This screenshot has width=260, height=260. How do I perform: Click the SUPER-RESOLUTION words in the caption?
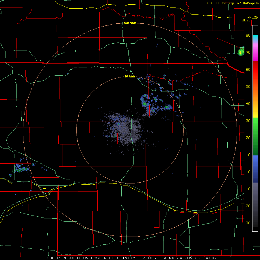68,258
